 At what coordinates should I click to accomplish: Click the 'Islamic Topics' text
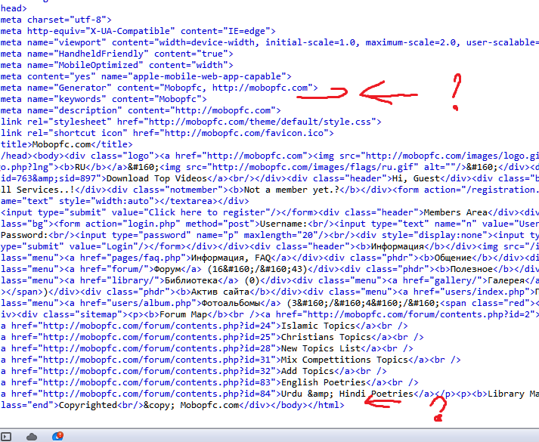point(318,326)
